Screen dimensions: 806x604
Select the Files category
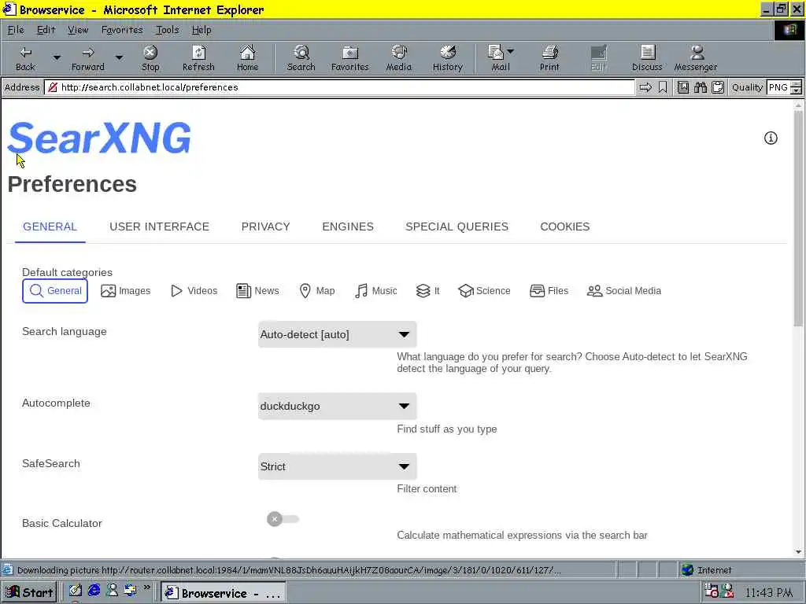point(549,291)
